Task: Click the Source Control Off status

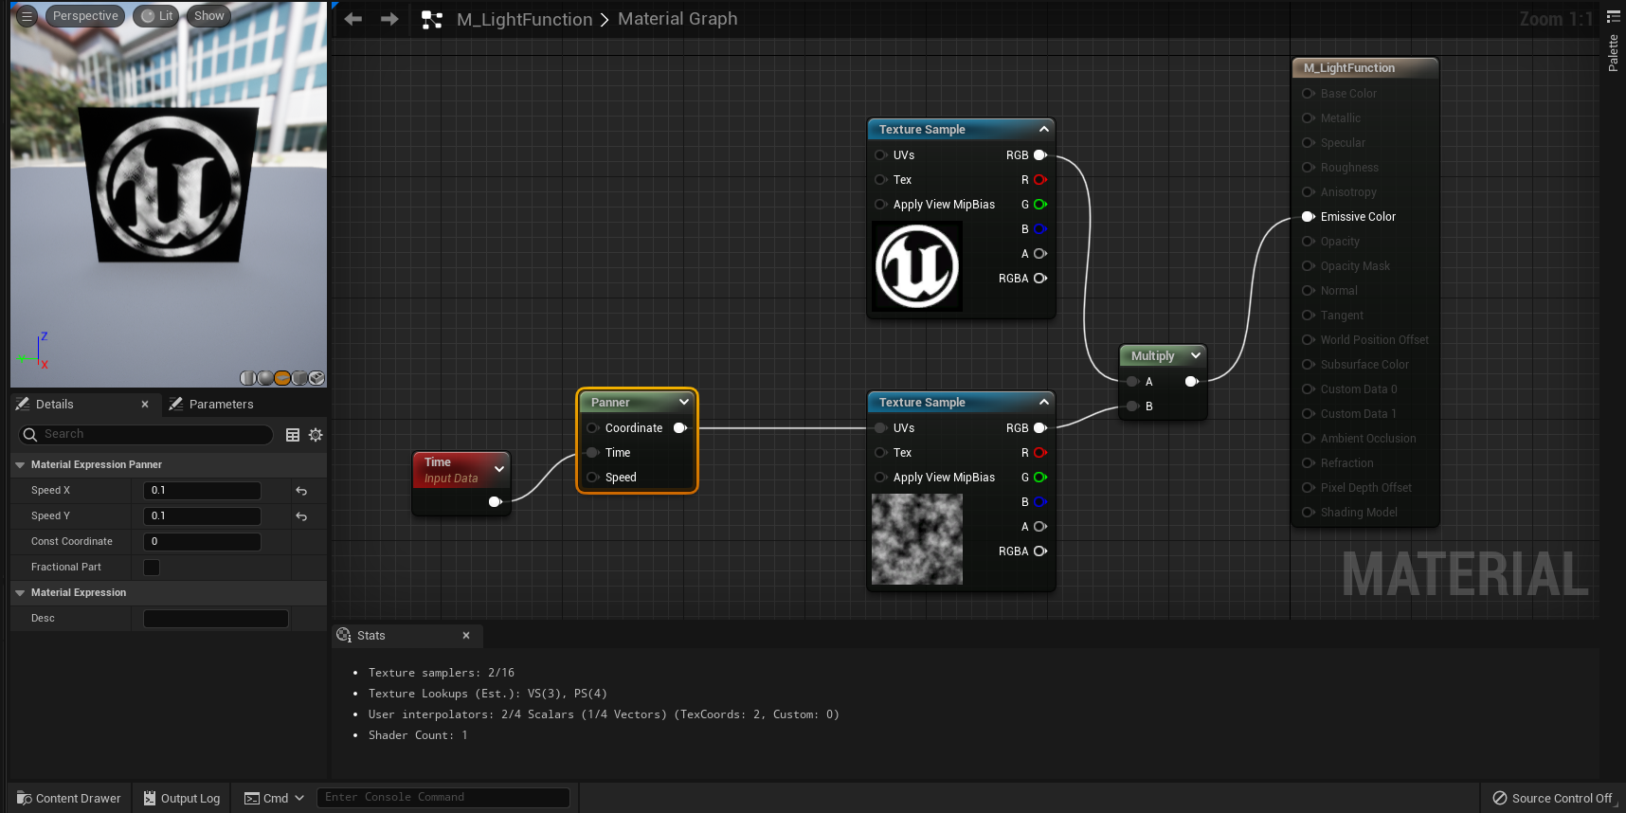Action: 1552,799
